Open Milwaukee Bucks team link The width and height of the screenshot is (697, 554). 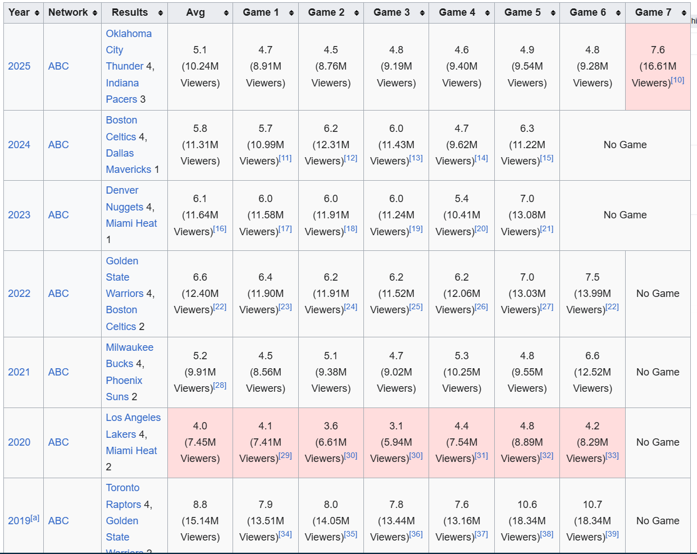pos(129,355)
